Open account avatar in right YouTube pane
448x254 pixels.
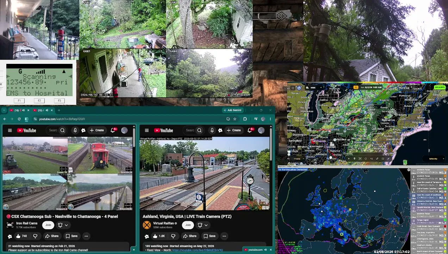261,131
